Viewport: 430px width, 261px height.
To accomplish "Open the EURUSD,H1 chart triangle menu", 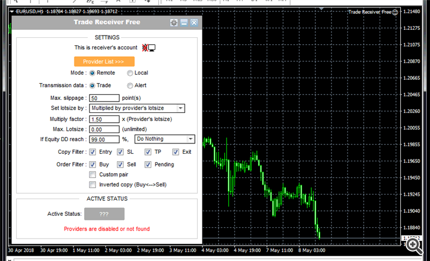I will [x=12, y=11].
